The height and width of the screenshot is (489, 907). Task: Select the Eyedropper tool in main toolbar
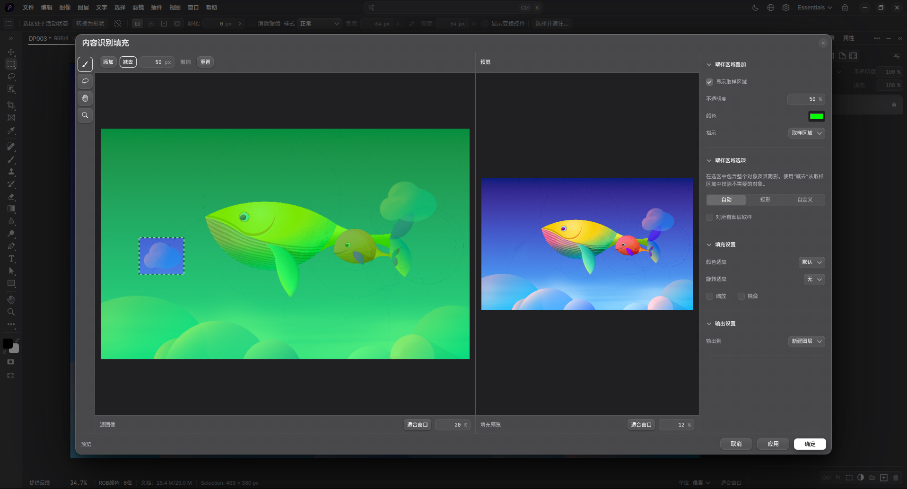point(11,131)
